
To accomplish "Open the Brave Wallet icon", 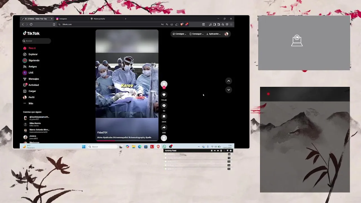I will [x=219, y=25].
